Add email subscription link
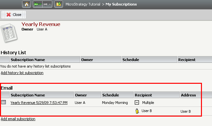 (18, 119)
